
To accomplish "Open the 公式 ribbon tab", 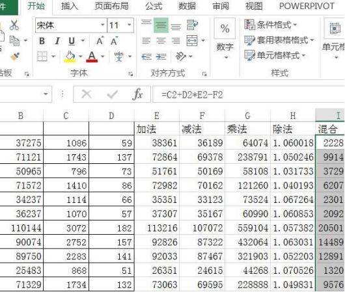I will pyautogui.click(x=154, y=6).
